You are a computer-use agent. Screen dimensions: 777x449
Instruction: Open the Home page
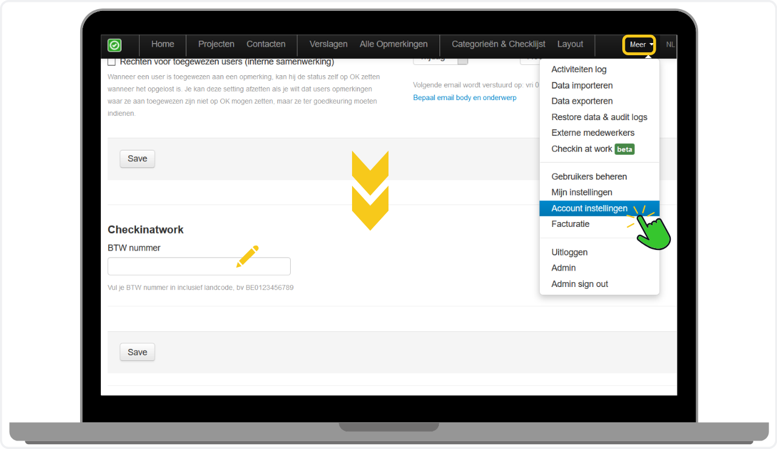(163, 44)
